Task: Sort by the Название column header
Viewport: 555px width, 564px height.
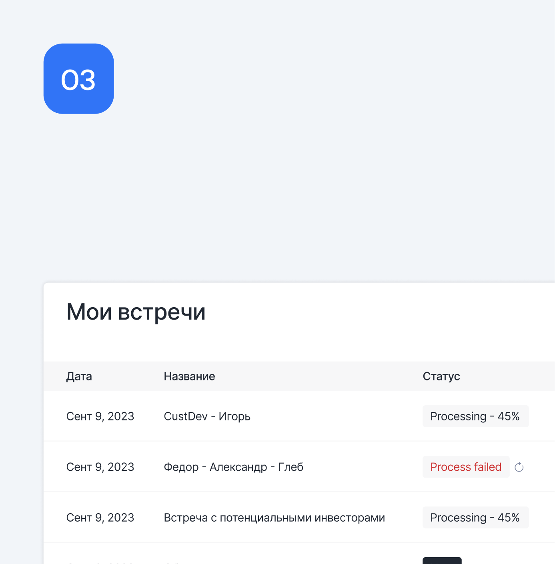Action: click(189, 376)
